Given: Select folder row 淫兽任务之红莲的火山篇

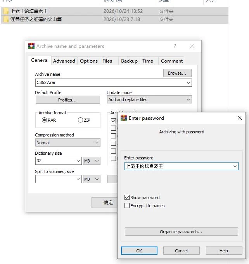Looking at the screenshot, I should click(115, 19).
